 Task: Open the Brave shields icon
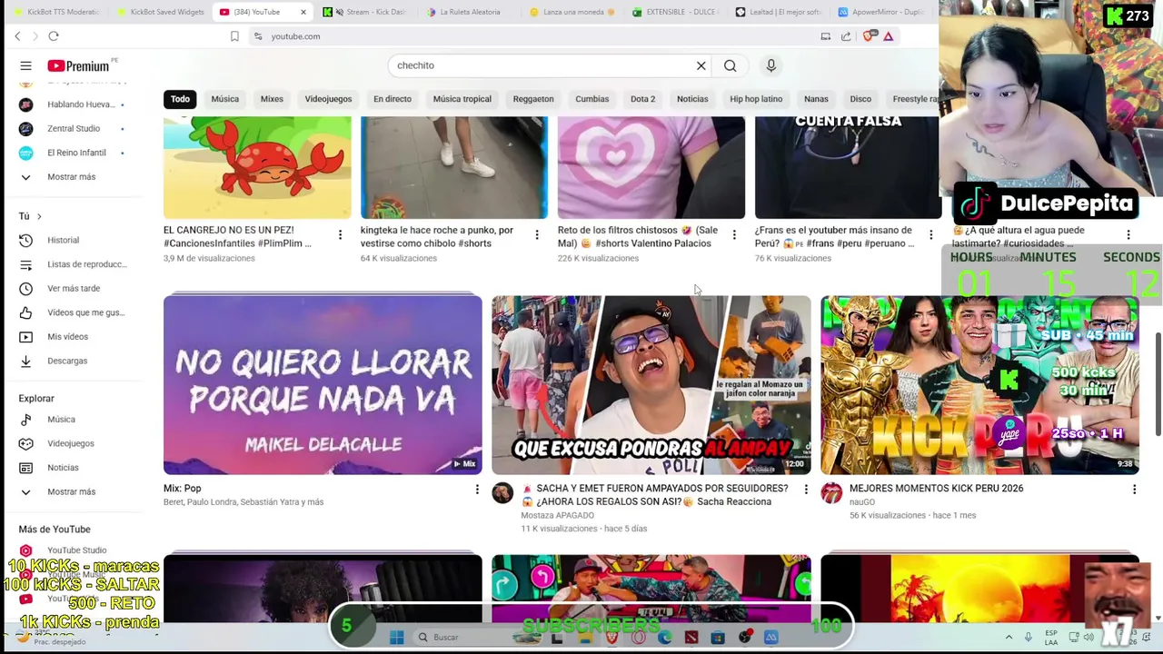point(869,36)
